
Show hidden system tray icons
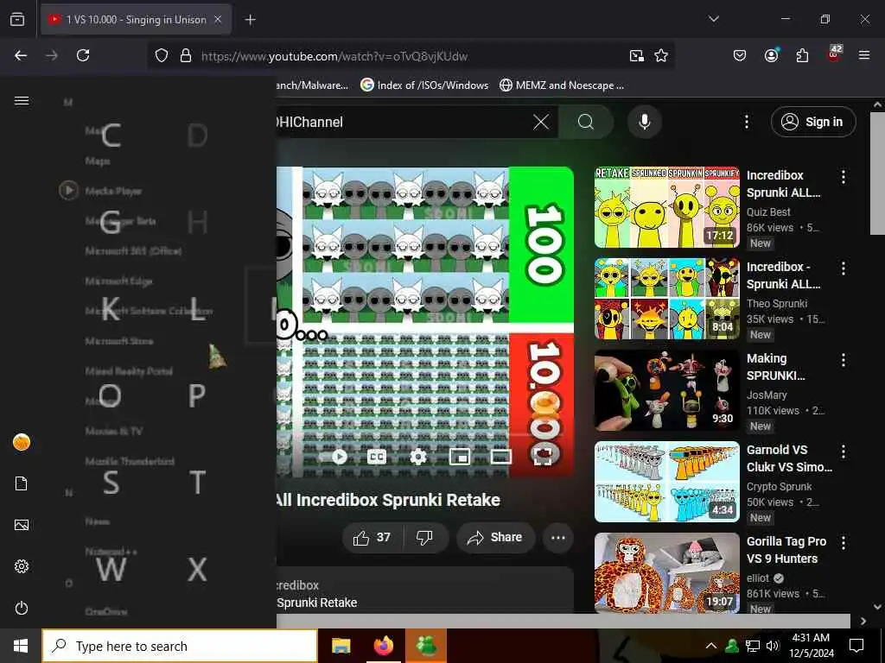pos(711,646)
